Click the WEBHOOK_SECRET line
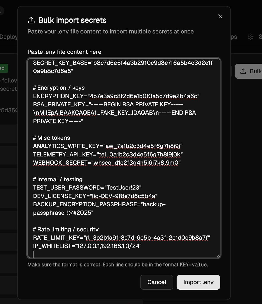Viewport: 262px width, 304px height. pos(107,162)
